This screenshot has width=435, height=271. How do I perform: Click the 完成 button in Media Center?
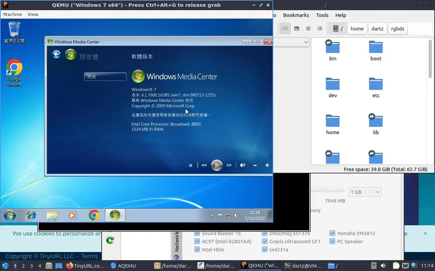tap(105, 77)
